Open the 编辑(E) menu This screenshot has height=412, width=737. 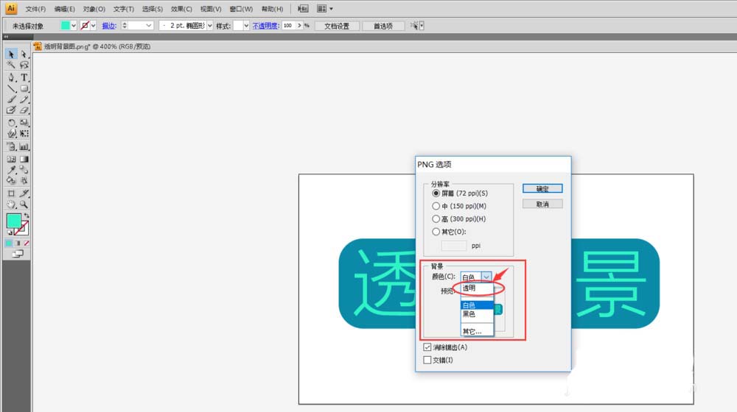[x=64, y=9]
